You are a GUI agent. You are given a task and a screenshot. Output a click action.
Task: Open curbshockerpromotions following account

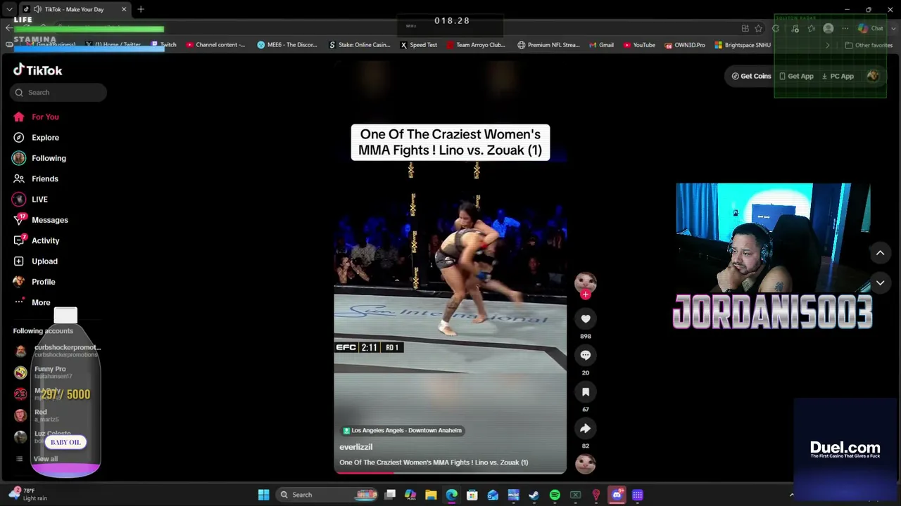pyautogui.click(x=58, y=350)
